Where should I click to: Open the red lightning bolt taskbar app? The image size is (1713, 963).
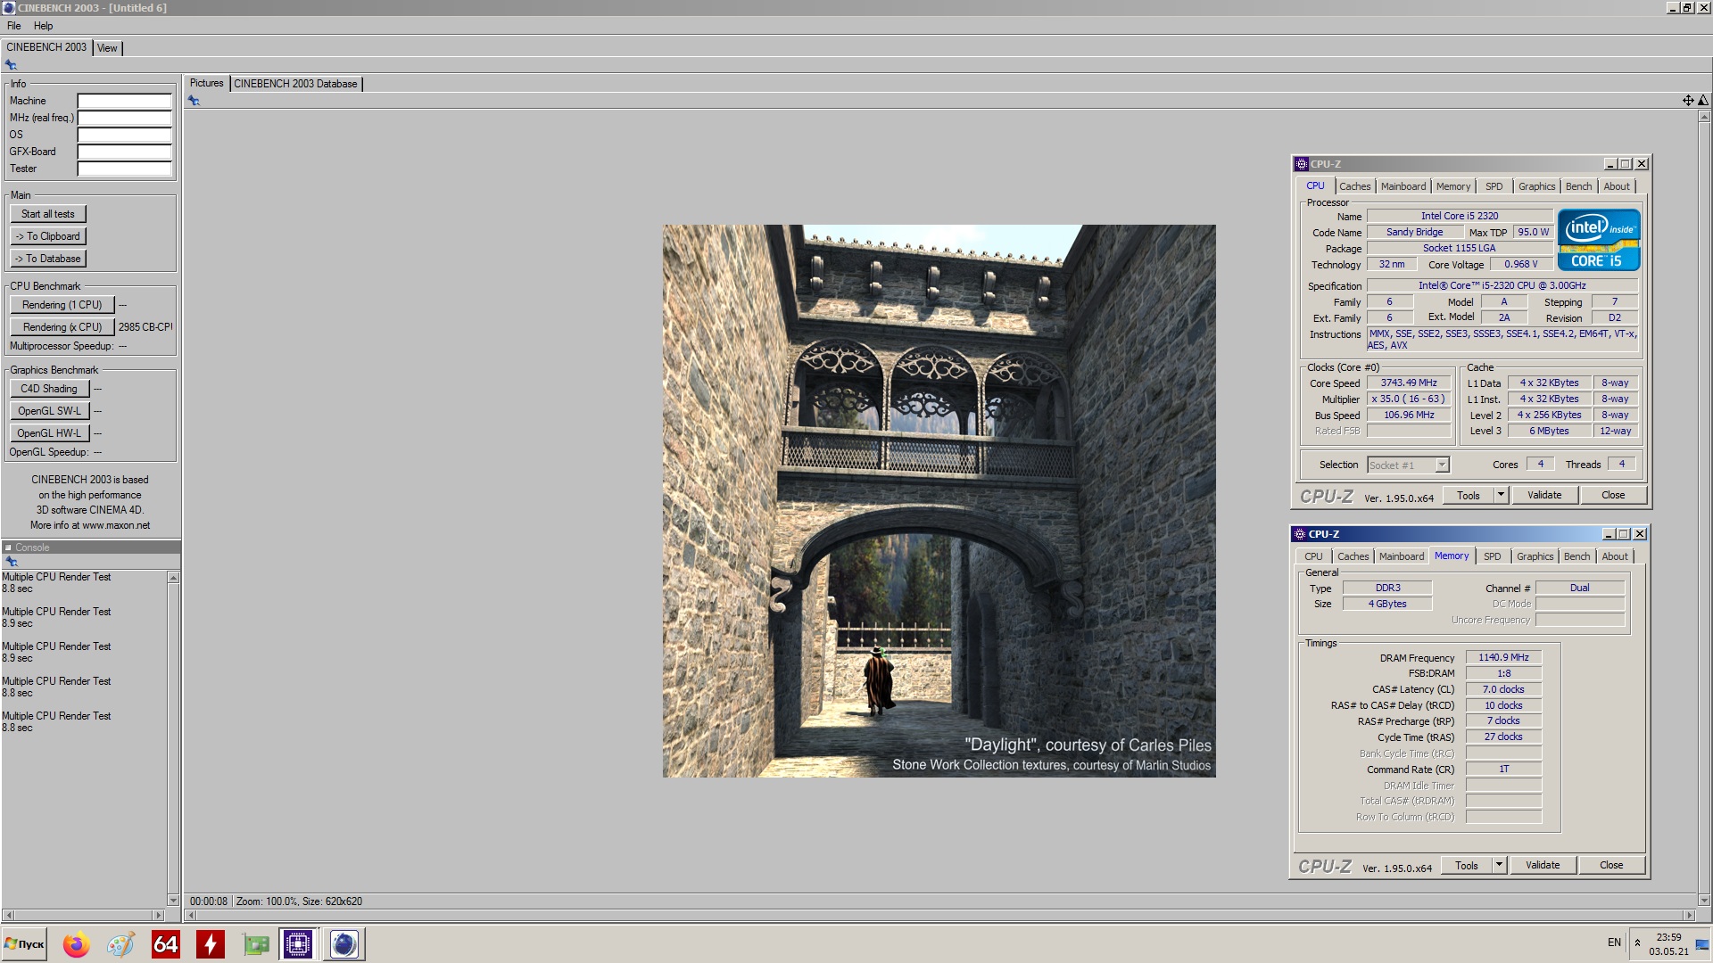(x=211, y=944)
